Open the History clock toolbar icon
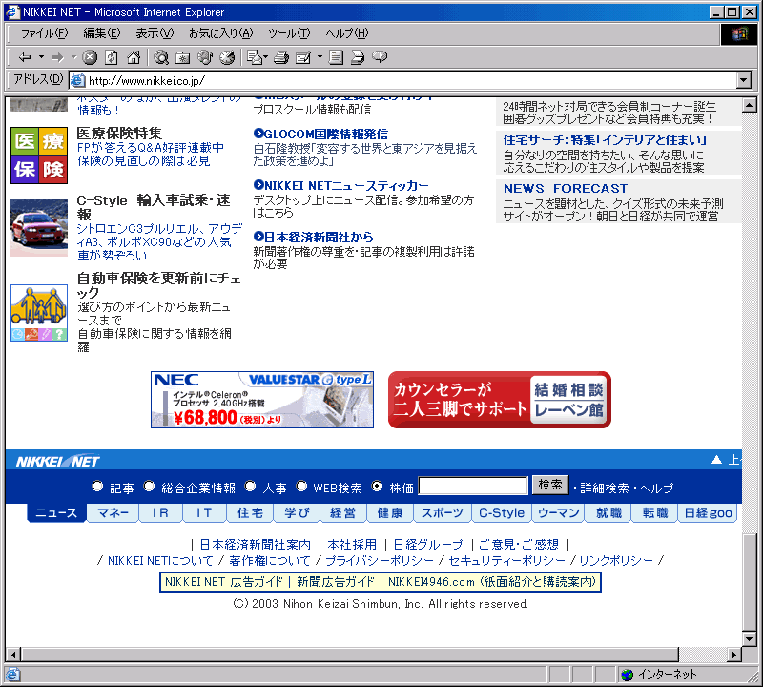Screen dimensions: 763x687 point(227,57)
